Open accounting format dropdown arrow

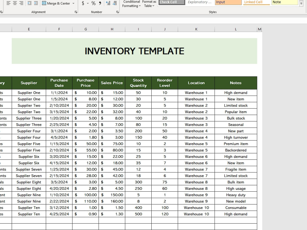(88, 3)
